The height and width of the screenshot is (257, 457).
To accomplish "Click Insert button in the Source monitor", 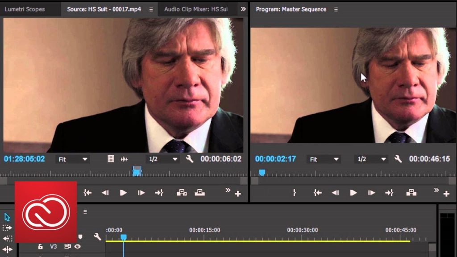I will coord(182,193).
